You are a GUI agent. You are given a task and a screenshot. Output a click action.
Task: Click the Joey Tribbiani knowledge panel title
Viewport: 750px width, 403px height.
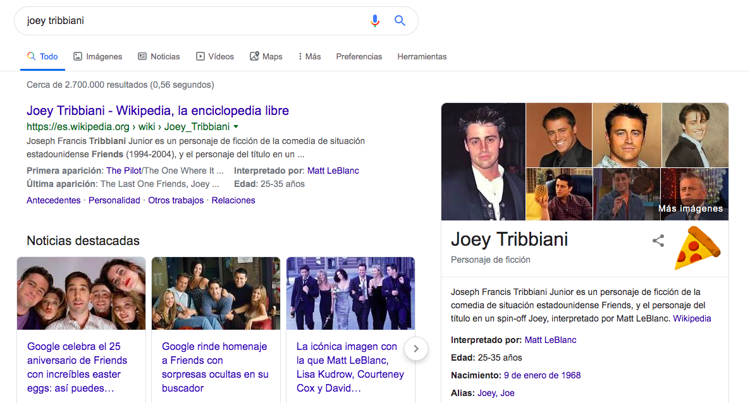click(x=510, y=239)
